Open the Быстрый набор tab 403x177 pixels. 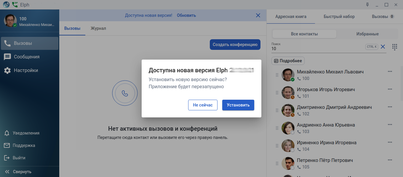pos(339,17)
